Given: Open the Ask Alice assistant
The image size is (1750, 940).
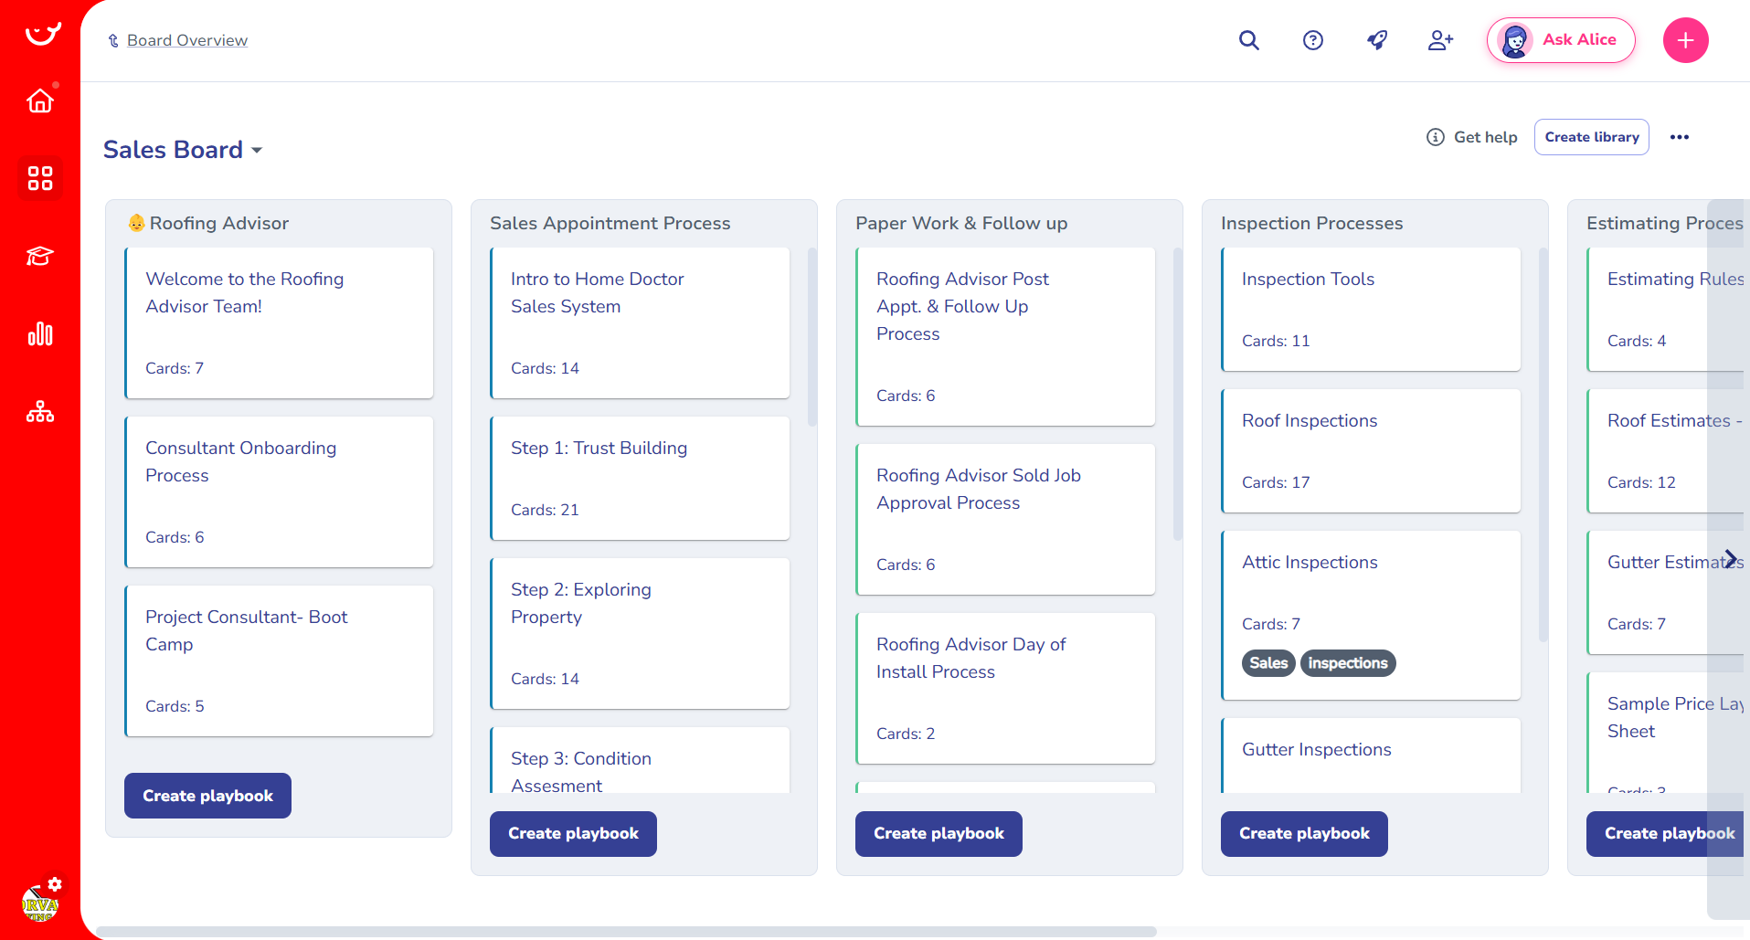Looking at the screenshot, I should pos(1561,40).
